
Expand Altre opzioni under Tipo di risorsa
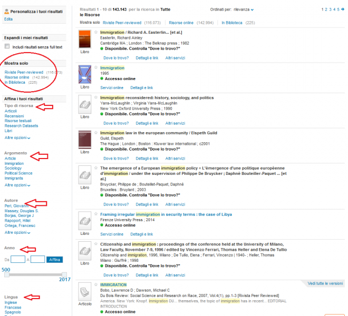pos(17,137)
